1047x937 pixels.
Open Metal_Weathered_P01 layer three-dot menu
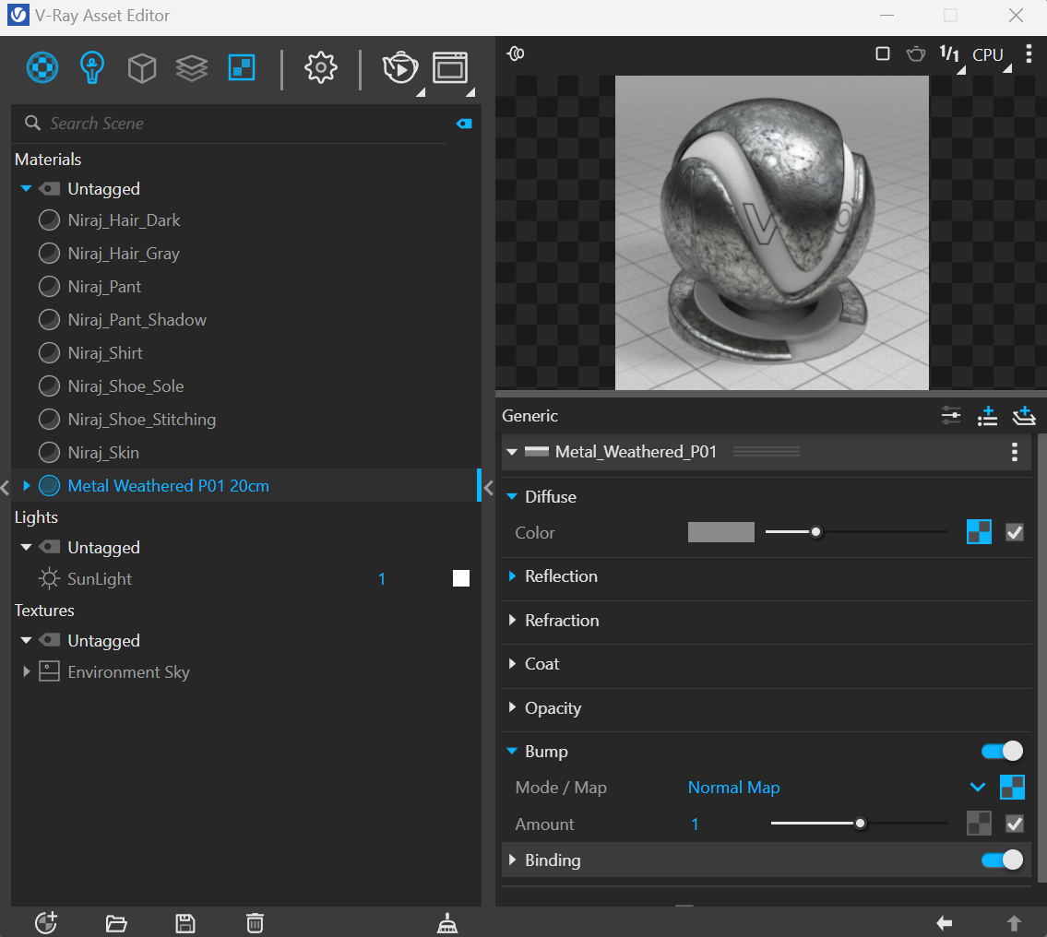click(x=1015, y=452)
